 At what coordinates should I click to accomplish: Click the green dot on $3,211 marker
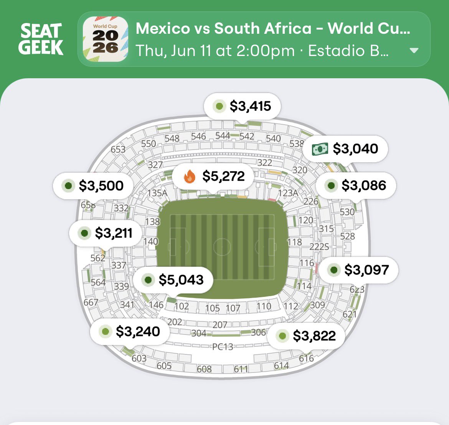84,233
